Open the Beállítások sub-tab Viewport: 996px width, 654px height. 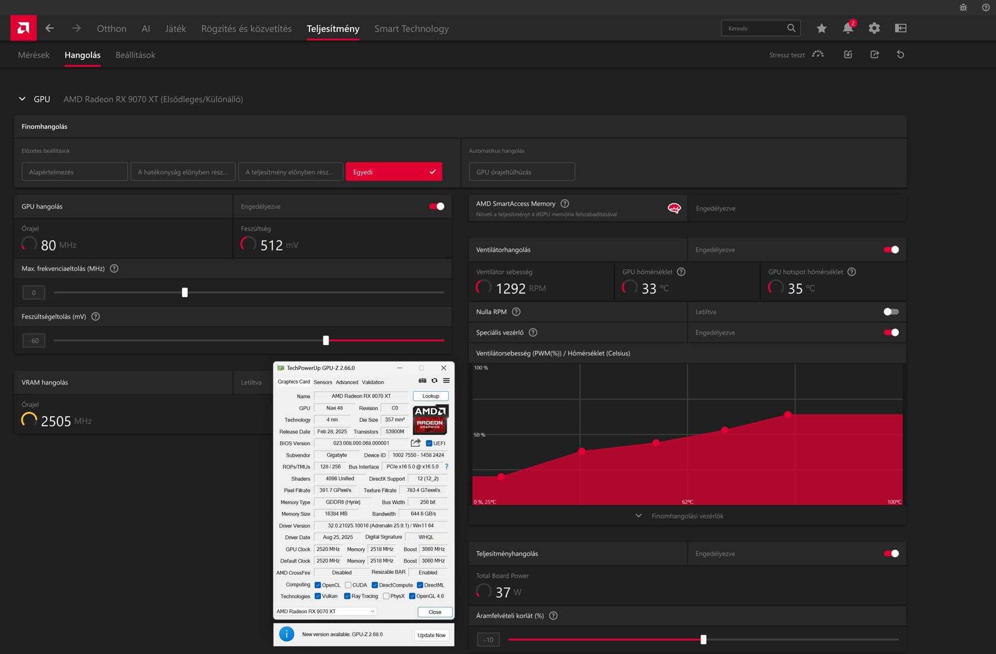135,55
